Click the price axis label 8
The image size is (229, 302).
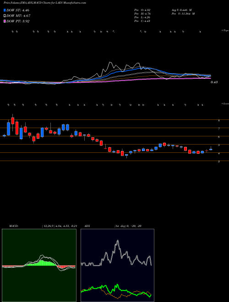pyautogui.click(x=219, y=121)
